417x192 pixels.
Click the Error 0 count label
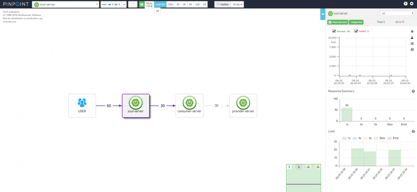400,22
